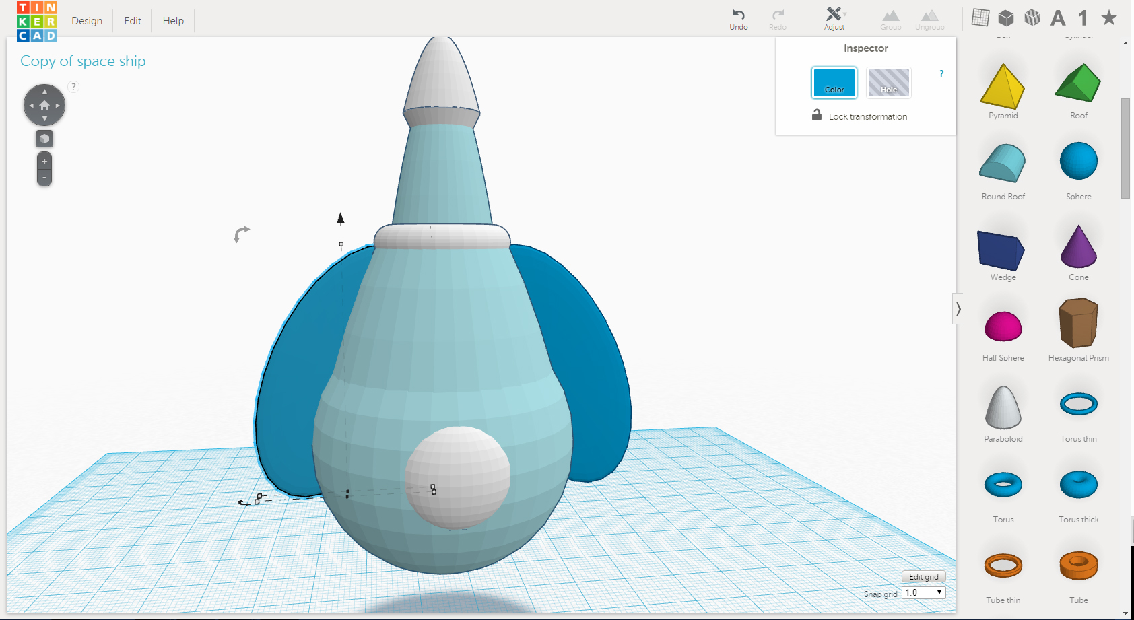1134x620 pixels.
Task: Select the Wedge shape
Action: (1002, 255)
